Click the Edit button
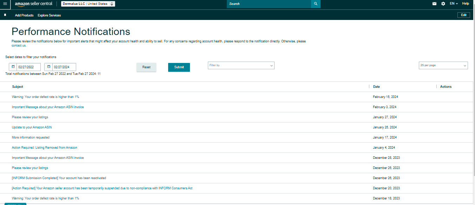Image resolution: width=475 pixels, height=205 pixels. [x=464, y=15]
